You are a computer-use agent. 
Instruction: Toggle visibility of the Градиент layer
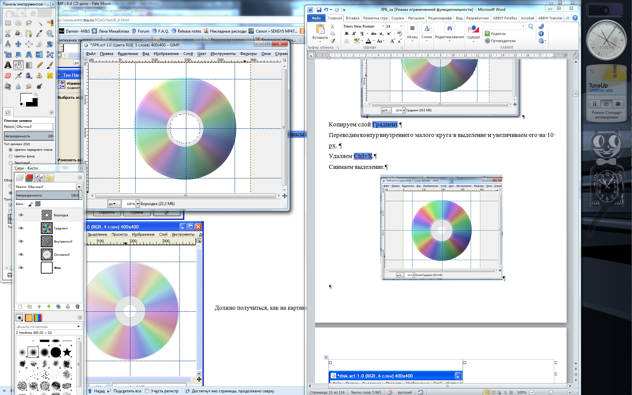21,228
